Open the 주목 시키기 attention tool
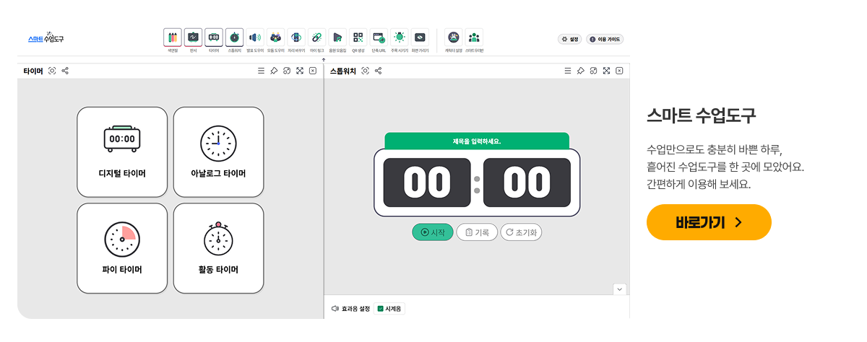Viewport: 867px width, 342px height. click(400, 38)
